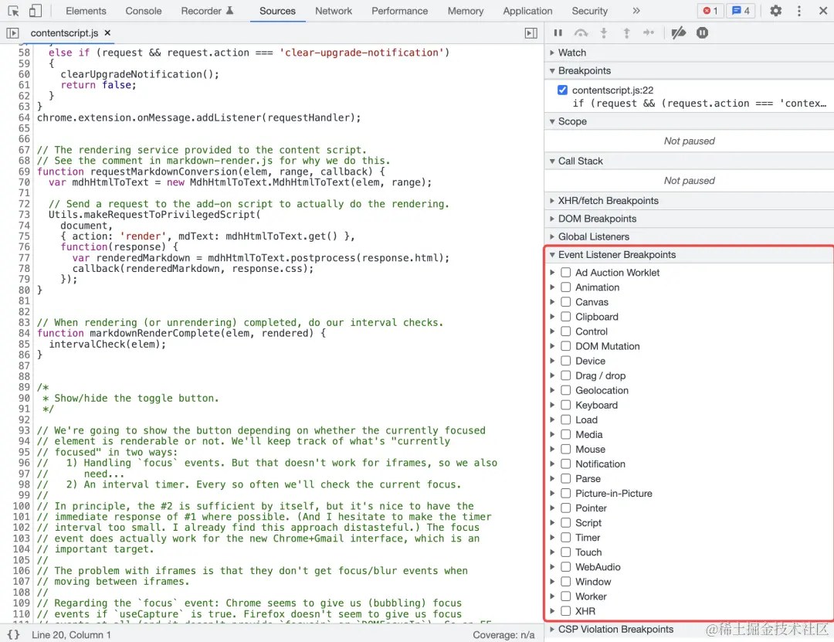Viewport: 834px width, 642px height.
Task: Pause script execution
Action: pyautogui.click(x=558, y=33)
